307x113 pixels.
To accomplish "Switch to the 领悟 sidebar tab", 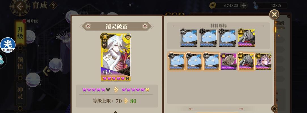I will tap(20, 63).
